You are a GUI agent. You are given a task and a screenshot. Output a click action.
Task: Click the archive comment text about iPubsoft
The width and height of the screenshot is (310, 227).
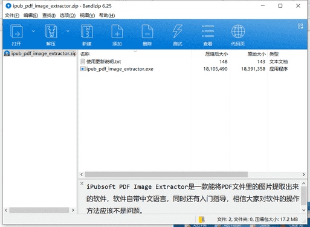click(x=193, y=199)
